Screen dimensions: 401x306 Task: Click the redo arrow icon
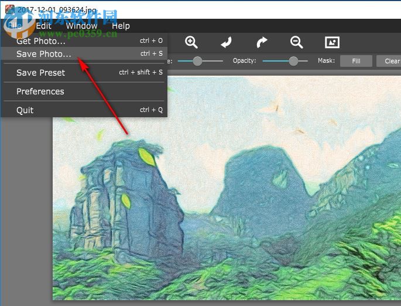click(262, 42)
